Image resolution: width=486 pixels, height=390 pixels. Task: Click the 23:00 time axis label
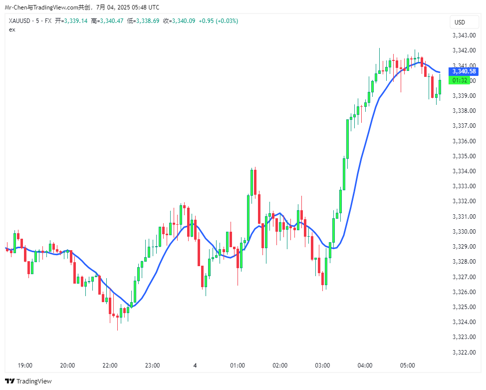[x=152, y=365]
